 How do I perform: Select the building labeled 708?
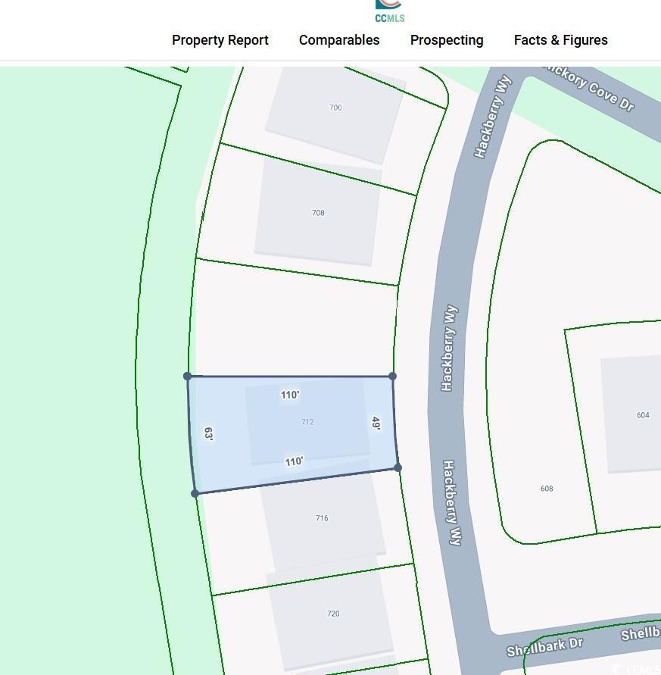[x=318, y=213]
